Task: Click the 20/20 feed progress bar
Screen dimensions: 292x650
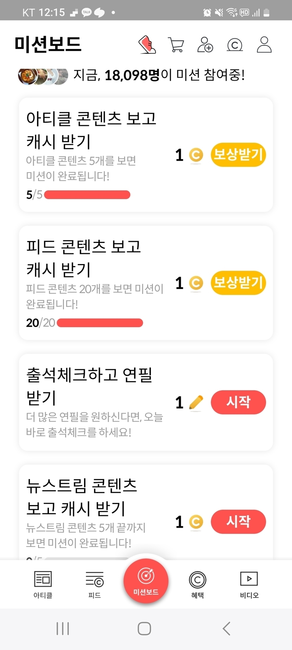Action: [100, 323]
